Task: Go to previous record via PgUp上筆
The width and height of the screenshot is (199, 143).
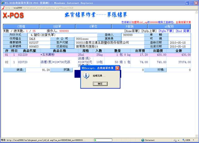Action: pyautogui.click(x=149, y=31)
